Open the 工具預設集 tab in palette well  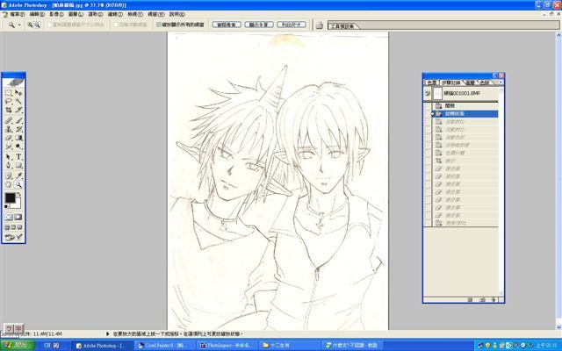(x=342, y=26)
